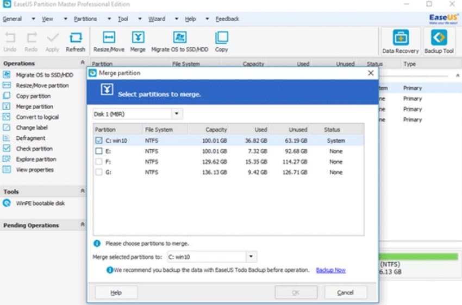Open the Backup Tool
Image resolution: width=462 pixels, height=305 pixels.
tap(439, 41)
